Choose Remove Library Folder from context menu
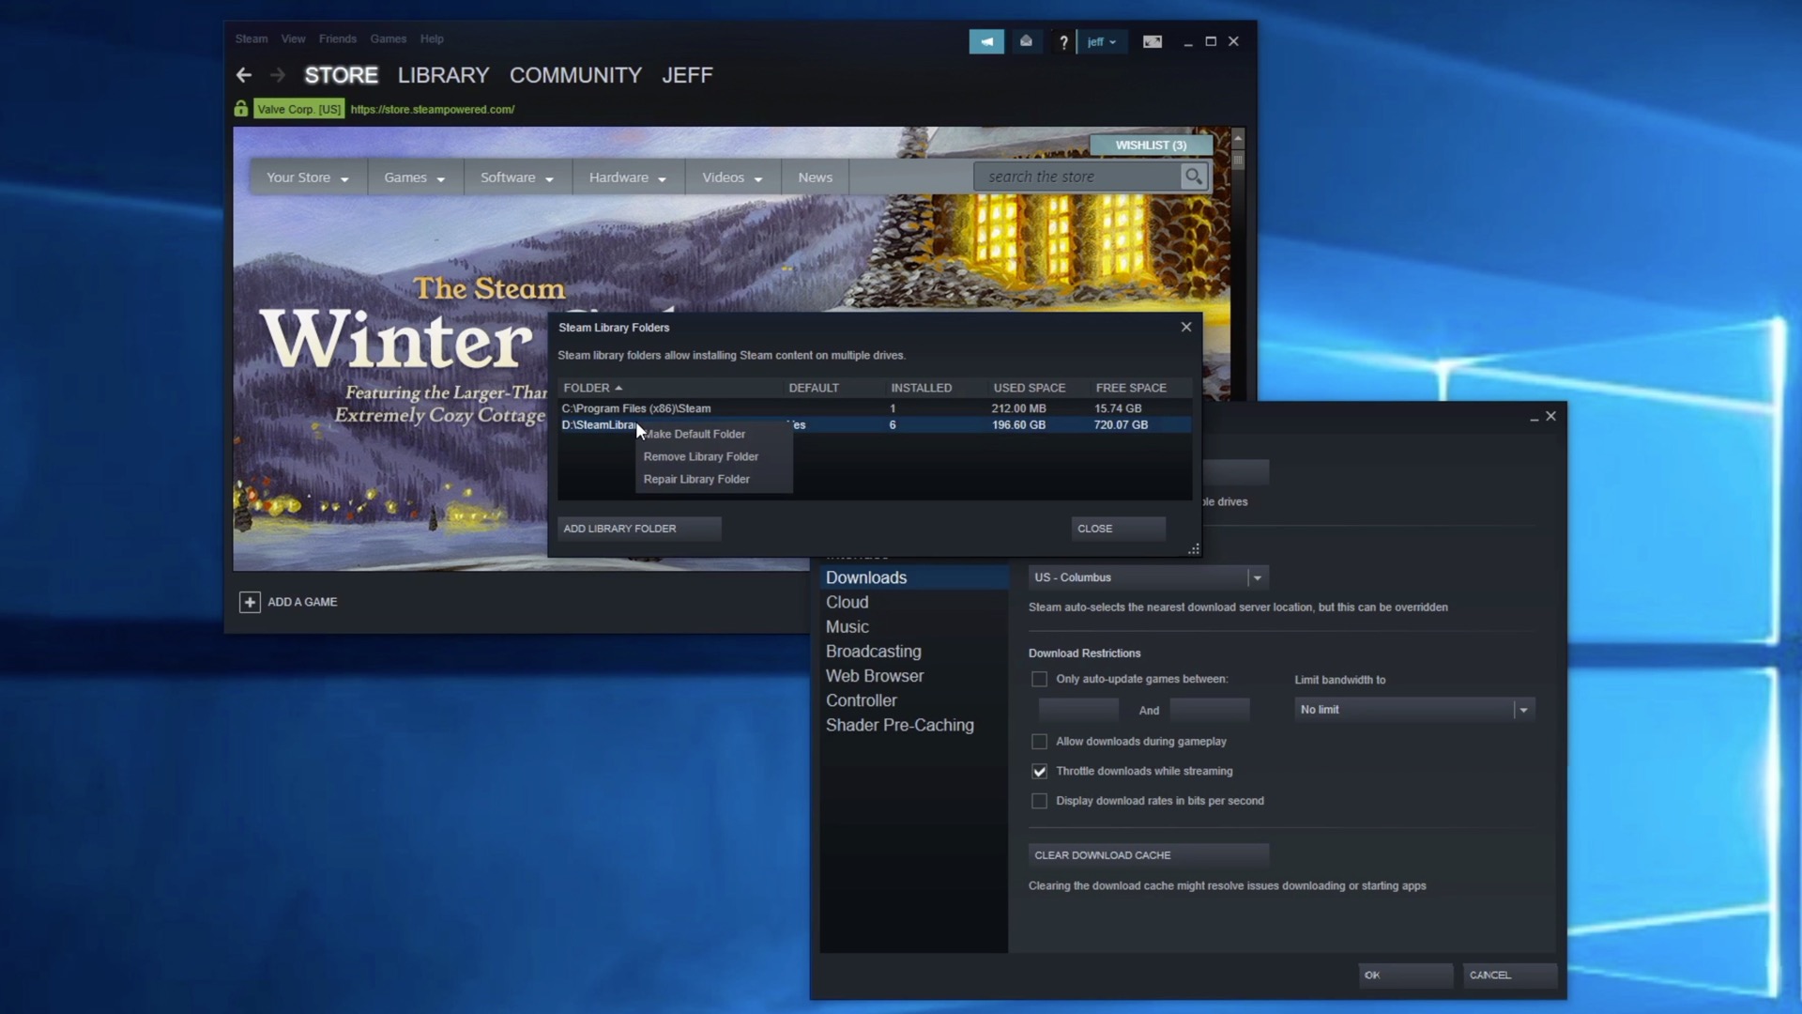Screen dimensions: 1802x1014 [701, 456]
